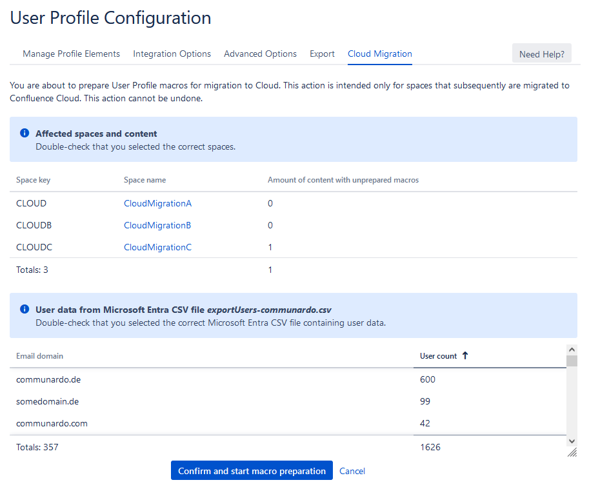Sort table by User count header
This screenshot has height=498, width=589.
[438, 356]
